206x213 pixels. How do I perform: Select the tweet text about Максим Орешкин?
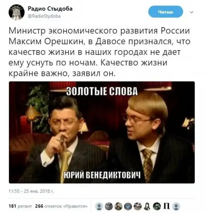pyautogui.click(x=100, y=52)
